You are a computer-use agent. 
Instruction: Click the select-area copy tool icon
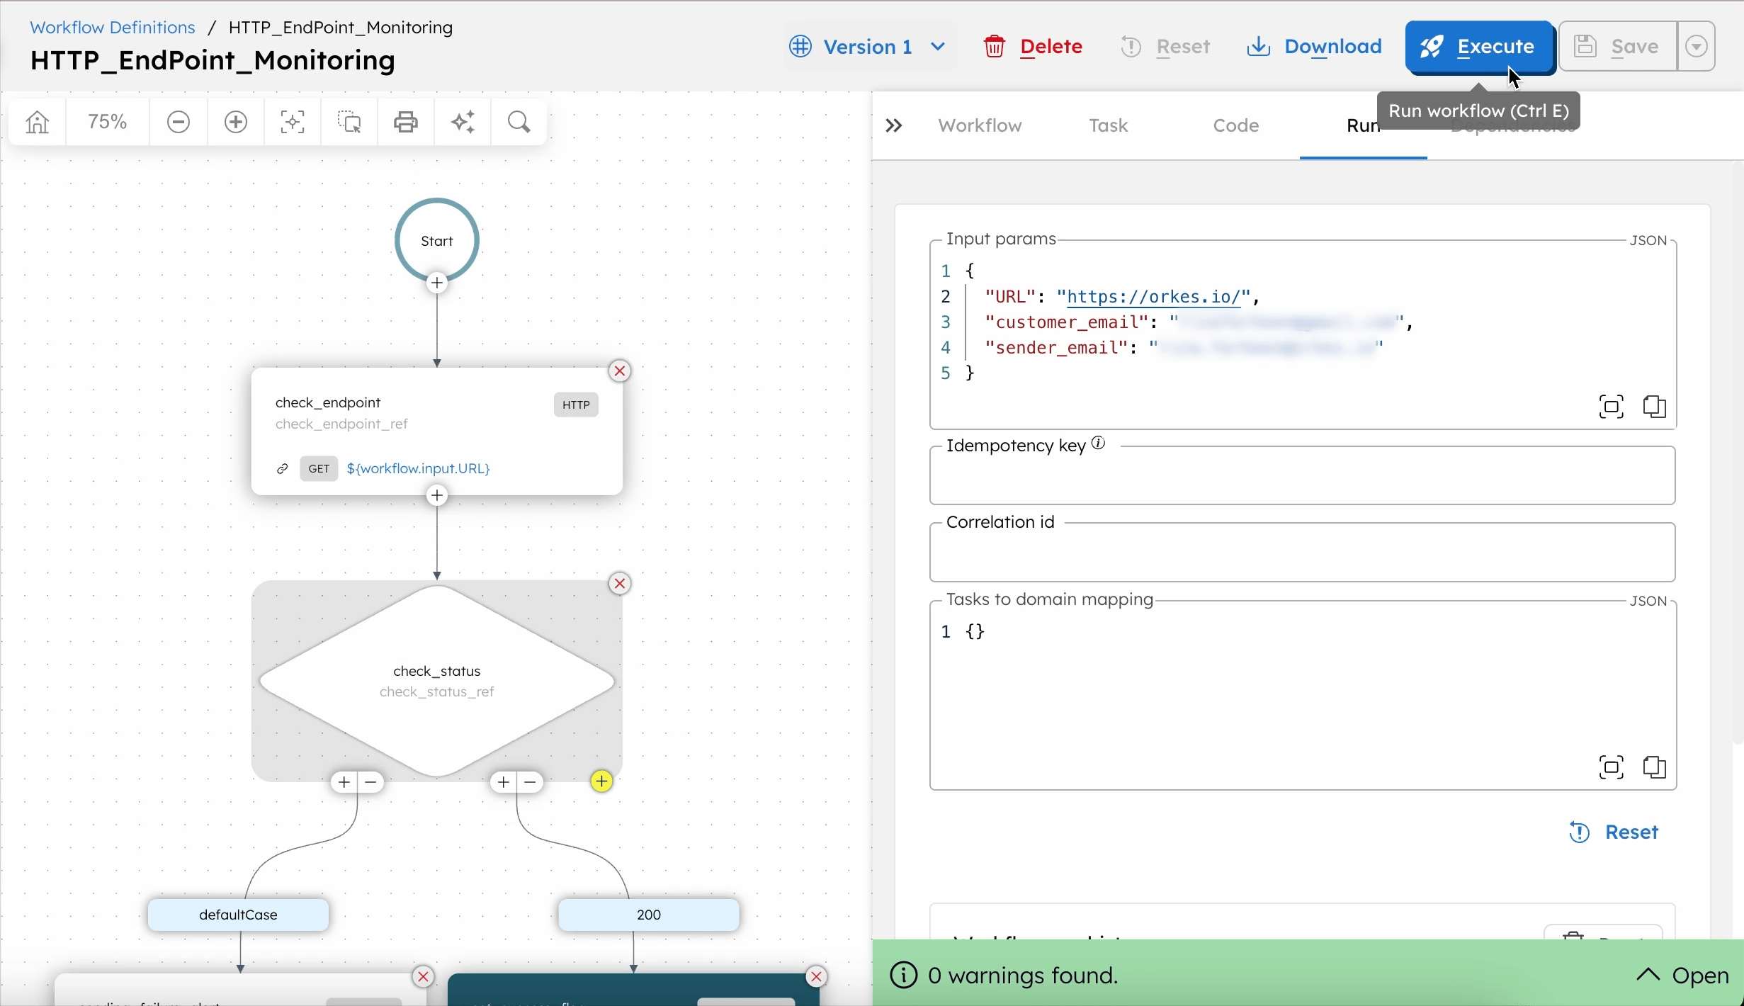pyautogui.click(x=349, y=122)
